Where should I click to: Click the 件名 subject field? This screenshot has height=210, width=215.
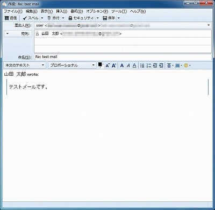[123, 57]
